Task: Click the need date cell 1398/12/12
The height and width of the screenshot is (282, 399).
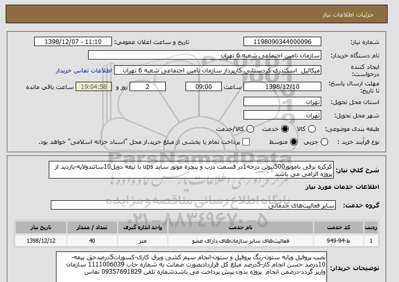Action: tap(41, 241)
